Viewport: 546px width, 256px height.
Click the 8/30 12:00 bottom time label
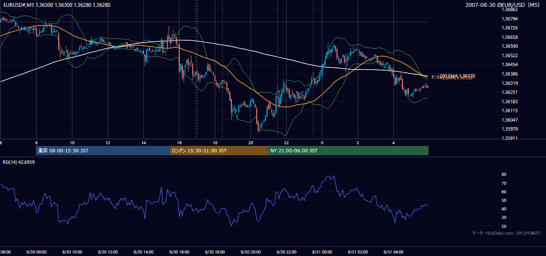pos(108,252)
